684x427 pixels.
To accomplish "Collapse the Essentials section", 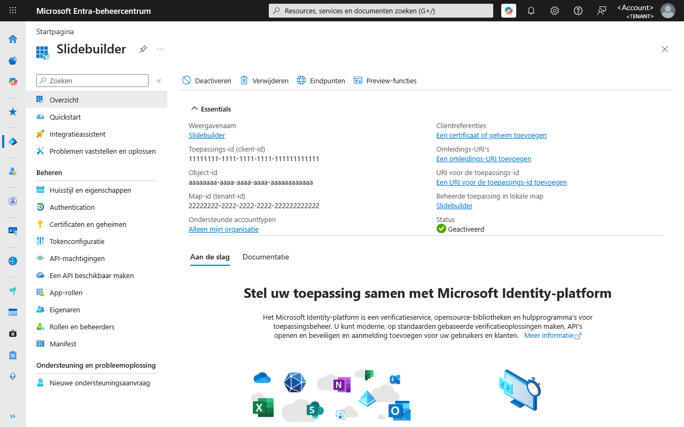I will coord(211,109).
